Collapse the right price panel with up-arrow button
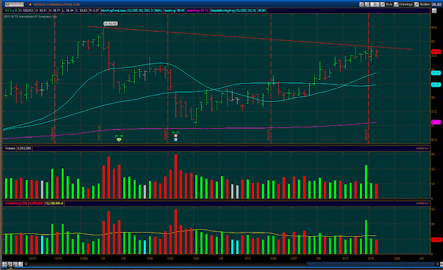Image resolution: width=443 pixels, height=270 pixels. click(434, 10)
